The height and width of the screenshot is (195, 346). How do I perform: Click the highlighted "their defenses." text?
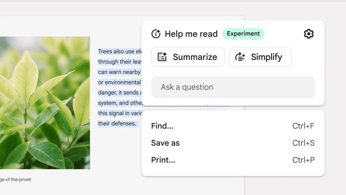[x=117, y=123]
